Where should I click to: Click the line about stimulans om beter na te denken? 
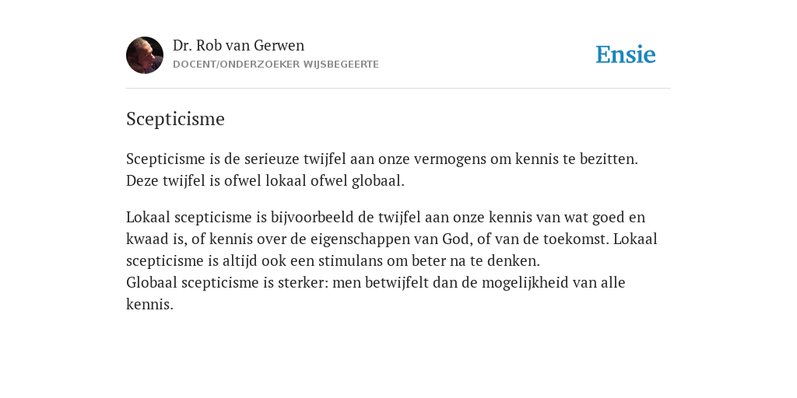333,261
